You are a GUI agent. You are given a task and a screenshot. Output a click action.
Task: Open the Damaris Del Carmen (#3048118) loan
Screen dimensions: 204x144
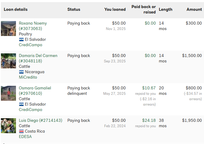[x=38, y=58]
